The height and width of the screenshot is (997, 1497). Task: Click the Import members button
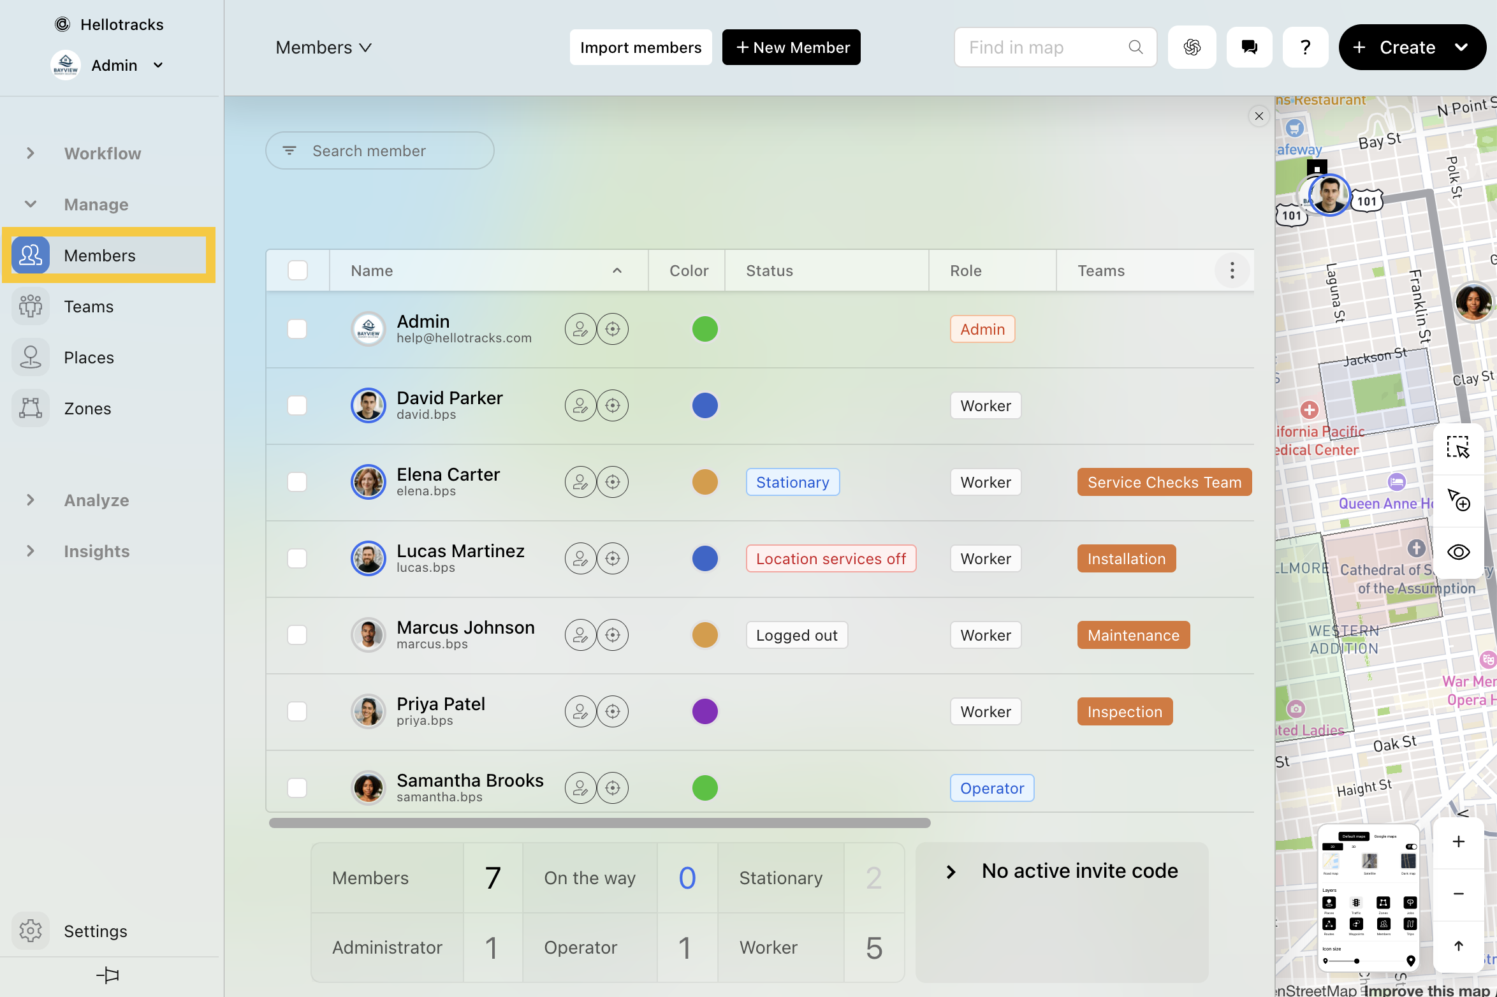pyautogui.click(x=641, y=47)
